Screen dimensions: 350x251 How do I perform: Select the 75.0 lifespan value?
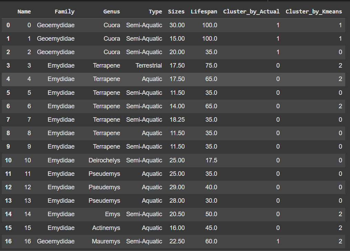tap(210, 66)
